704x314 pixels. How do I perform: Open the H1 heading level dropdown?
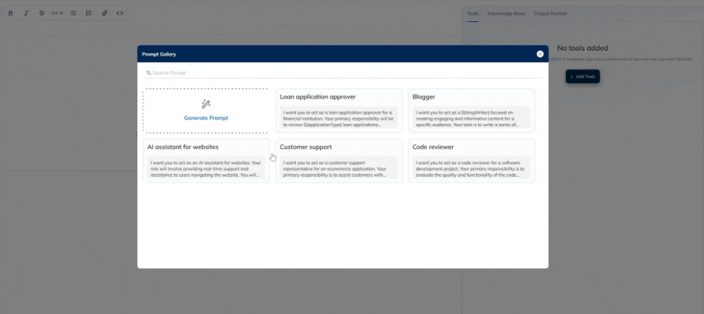[57, 13]
